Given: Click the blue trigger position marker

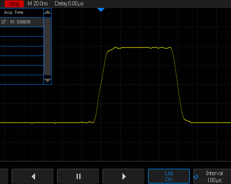Looking at the screenshot, I should pos(101,10).
